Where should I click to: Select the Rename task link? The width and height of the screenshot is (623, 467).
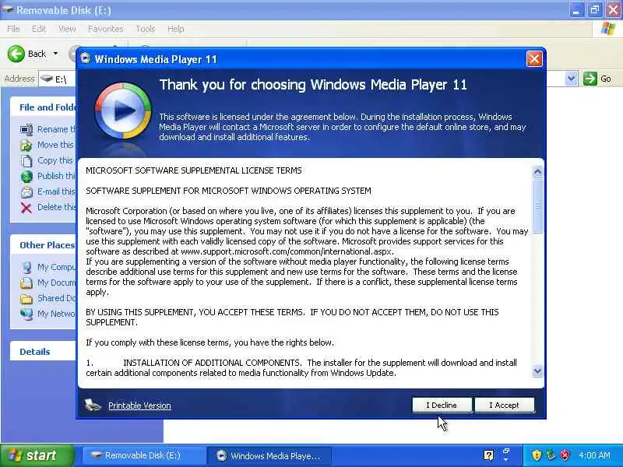click(56, 129)
